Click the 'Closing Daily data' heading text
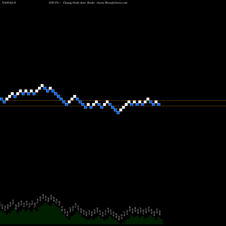The width and height of the screenshot is (226, 226). pos(74,3)
